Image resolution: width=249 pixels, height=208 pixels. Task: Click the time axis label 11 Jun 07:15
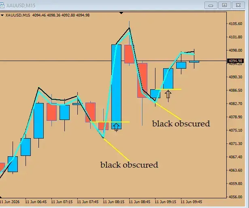62,202
